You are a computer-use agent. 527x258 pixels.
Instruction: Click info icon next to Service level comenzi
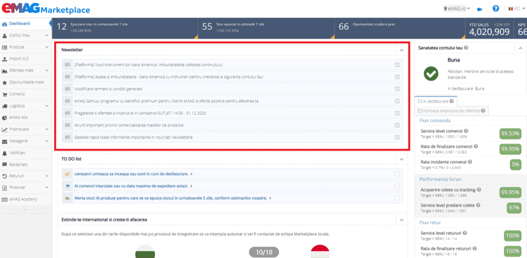coord(466,131)
